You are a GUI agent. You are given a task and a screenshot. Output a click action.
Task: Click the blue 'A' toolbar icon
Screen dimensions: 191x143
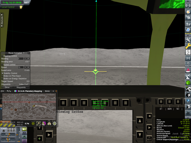tap(188, 30)
